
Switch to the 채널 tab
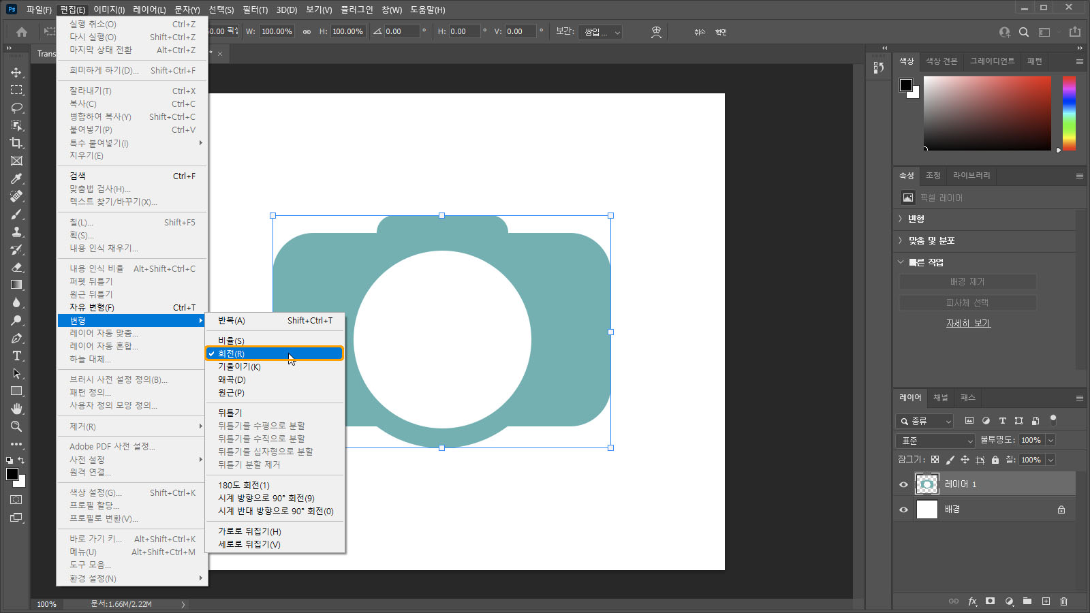click(940, 398)
